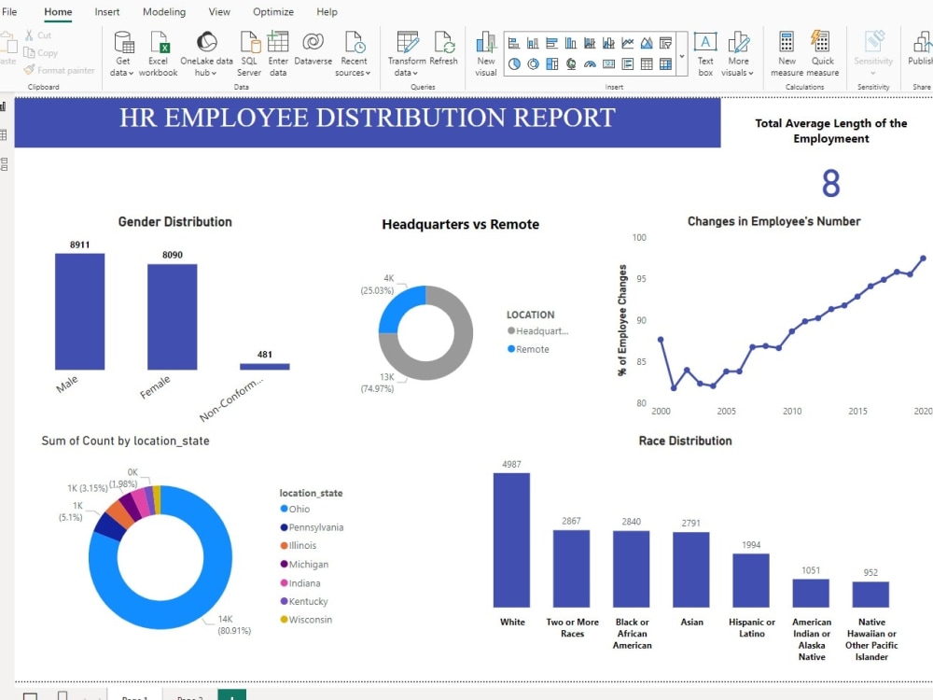933x700 pixels.
Task: Add a new page with the green plus button
Action: [230, 695]
